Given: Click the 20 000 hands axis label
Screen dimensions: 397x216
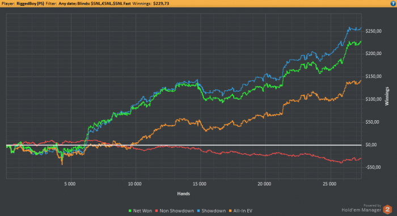Looking at the screenshot, I should (x=264, y=184).
